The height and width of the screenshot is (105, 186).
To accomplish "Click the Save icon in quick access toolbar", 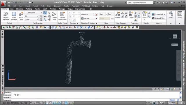I will (x=16, y=2).
